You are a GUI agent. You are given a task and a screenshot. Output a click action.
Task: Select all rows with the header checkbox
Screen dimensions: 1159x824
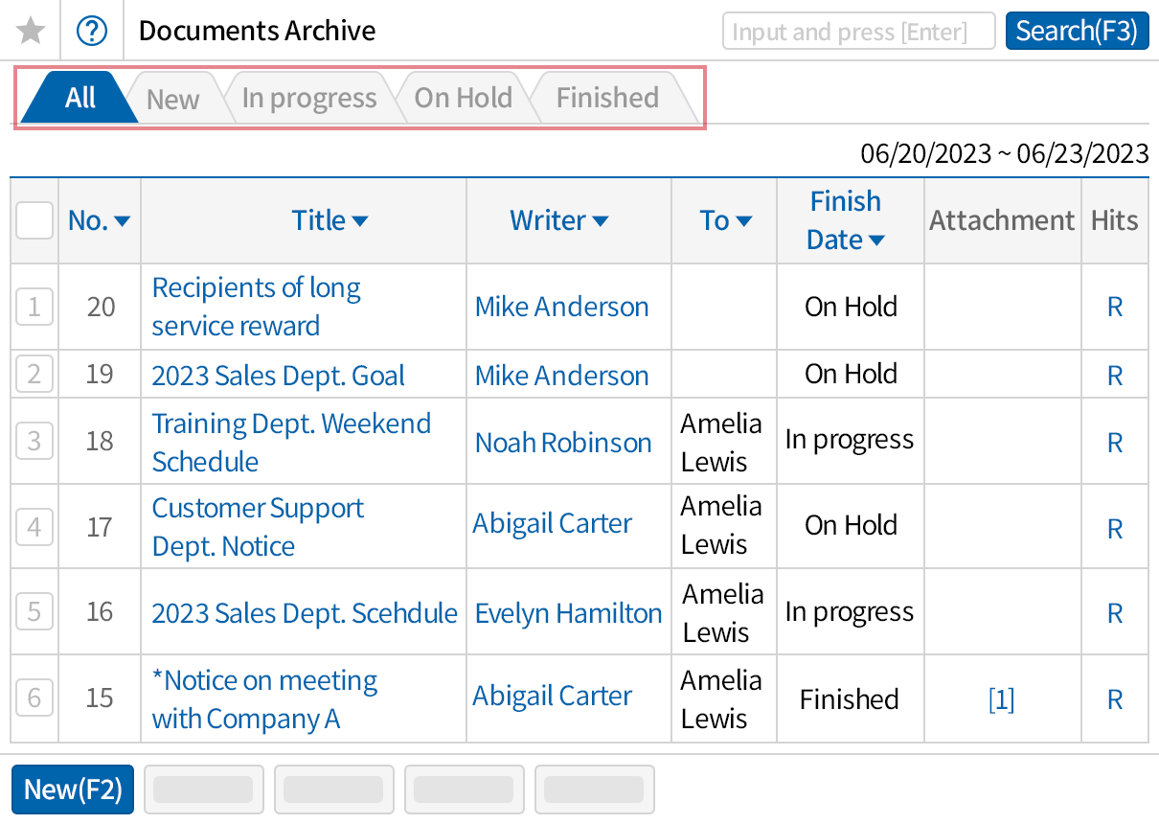[x=34, y=220]
